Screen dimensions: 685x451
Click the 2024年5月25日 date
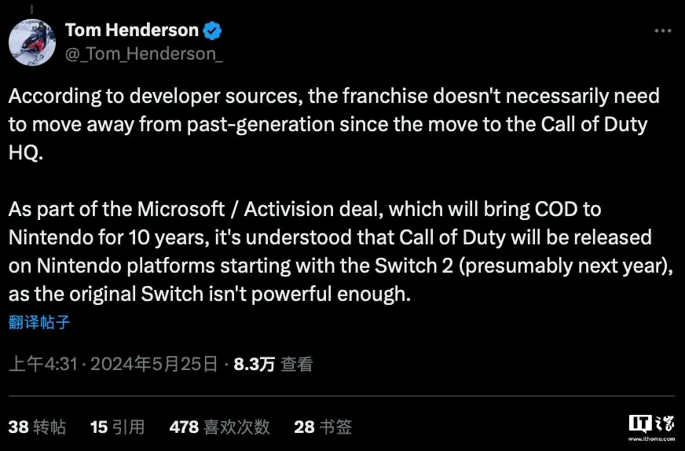154,364
